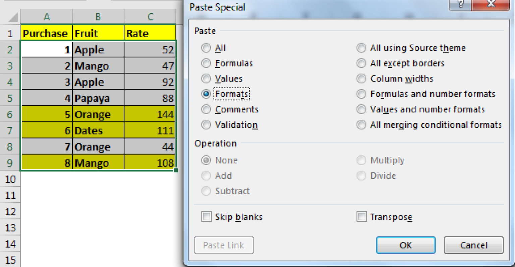Screen dimensions: 515x267
Task: Select the Multiply operation option
Action: click(361, 160)
